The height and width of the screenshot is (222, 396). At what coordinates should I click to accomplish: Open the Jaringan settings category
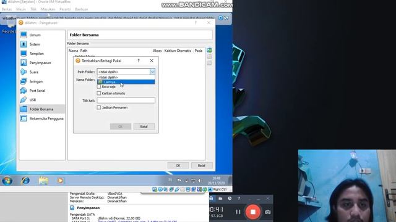coord(42,81)
